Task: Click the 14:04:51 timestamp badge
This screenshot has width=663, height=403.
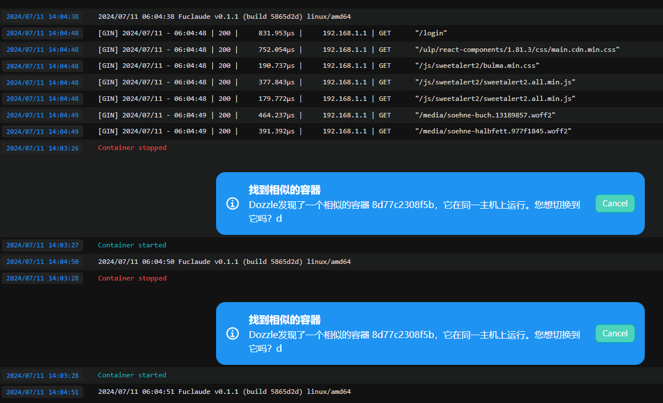Action: [42, 392]
